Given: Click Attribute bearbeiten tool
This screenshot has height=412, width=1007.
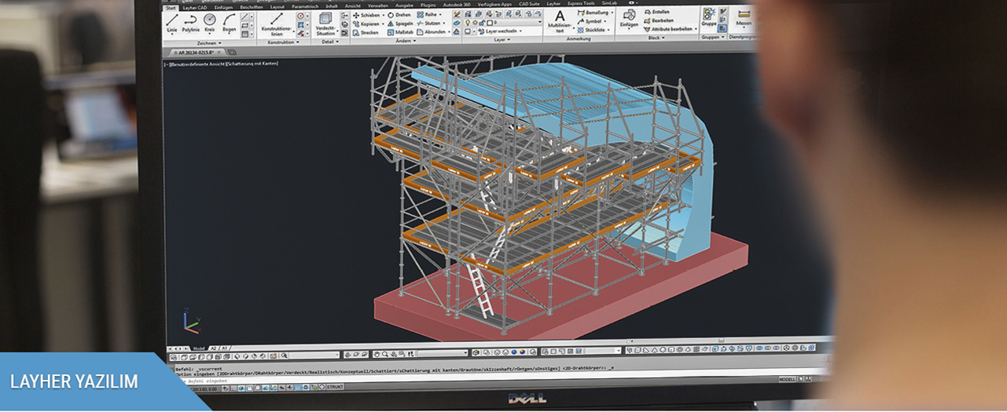Looking at the screenshot, I should (667, 29).
